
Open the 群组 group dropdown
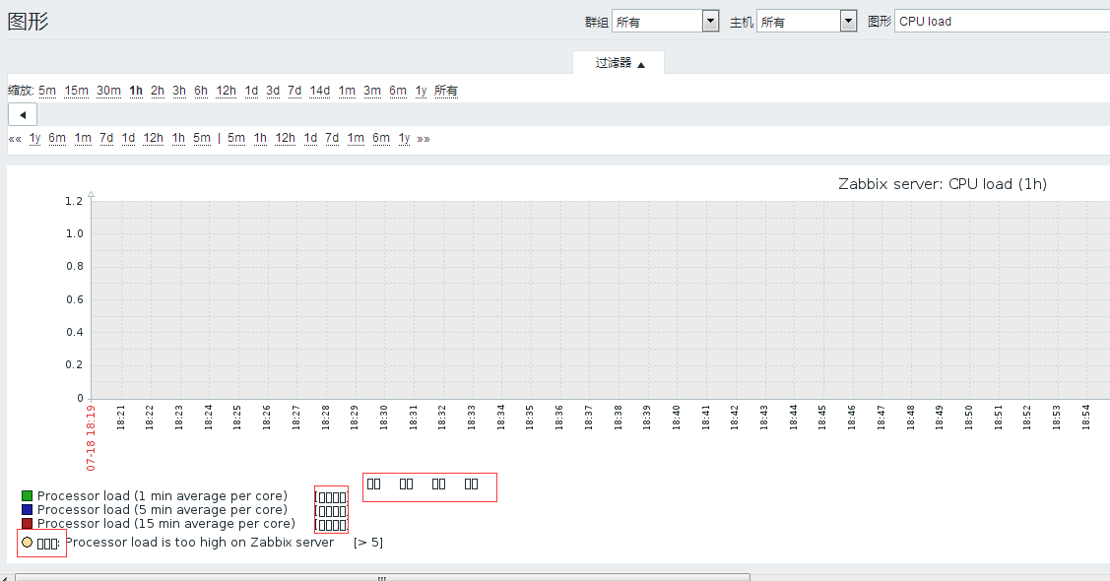665,22
